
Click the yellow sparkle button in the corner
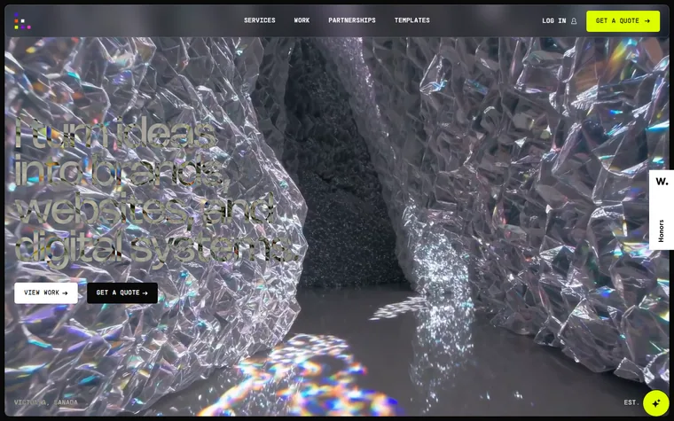coord(656,403)
